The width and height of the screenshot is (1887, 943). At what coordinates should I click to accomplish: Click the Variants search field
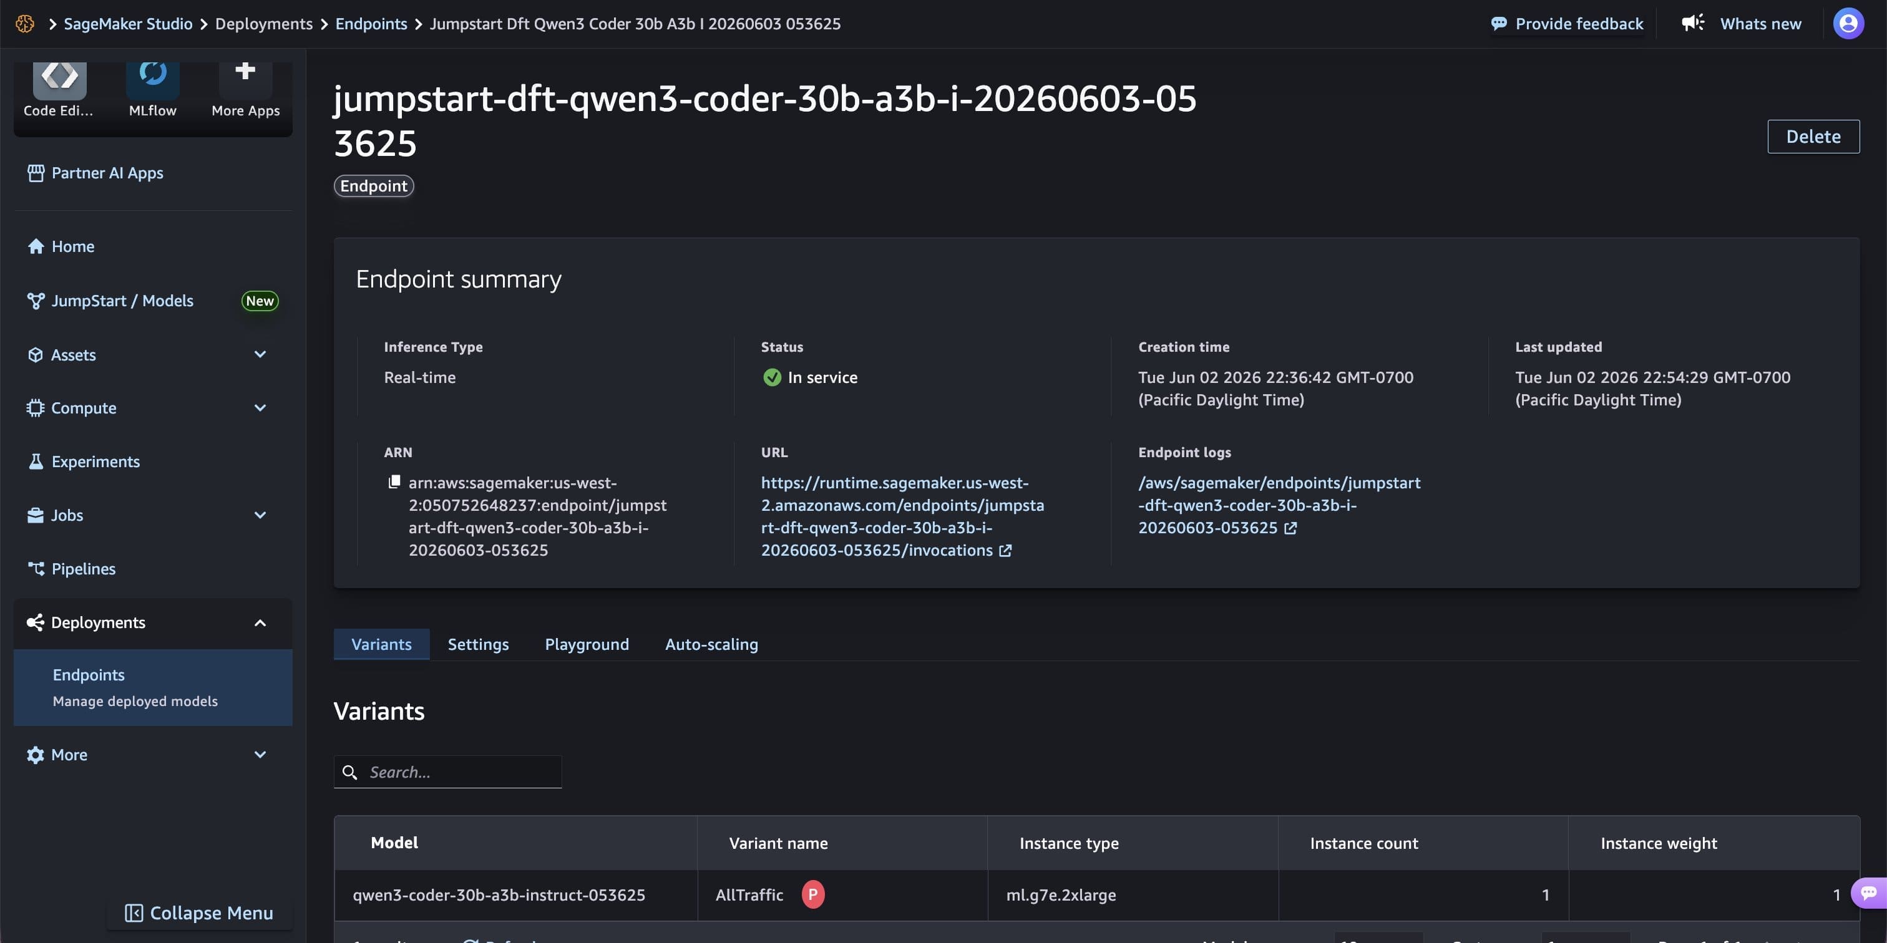tap(447, 772)
